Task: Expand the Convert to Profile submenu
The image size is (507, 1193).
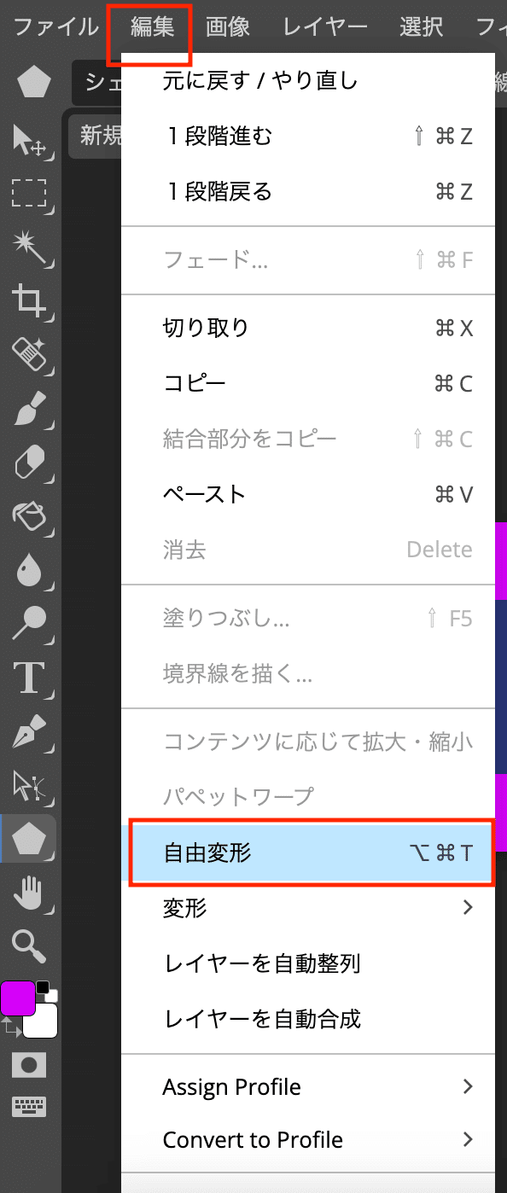Action: pos(308,1139)
